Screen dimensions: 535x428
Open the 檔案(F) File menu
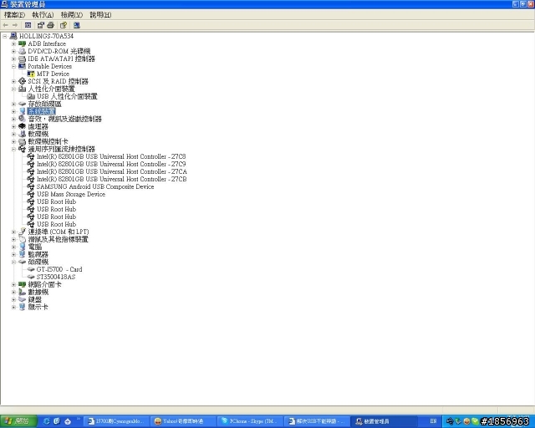14,15
